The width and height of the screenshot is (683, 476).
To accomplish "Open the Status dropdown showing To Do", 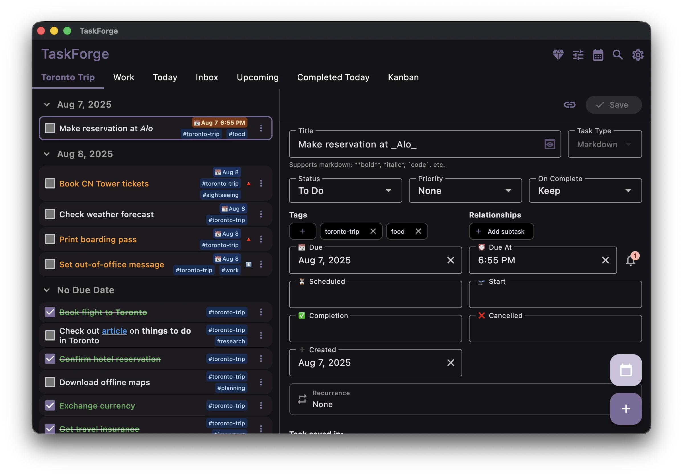I will pyautogui.click(x=345, y=190).
